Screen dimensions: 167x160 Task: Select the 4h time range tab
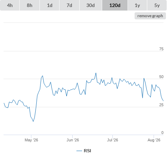pyautogui.click(x=10, y=5)
